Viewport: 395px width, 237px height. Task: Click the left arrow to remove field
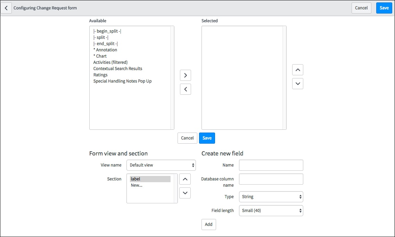185,89
